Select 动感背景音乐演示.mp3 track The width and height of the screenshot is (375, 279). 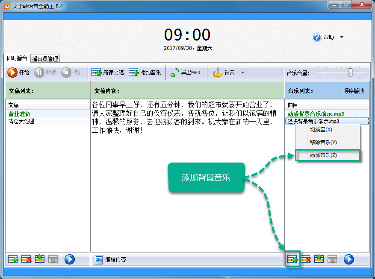[327, 114]
